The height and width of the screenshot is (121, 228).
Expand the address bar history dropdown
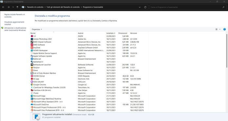[140, 7]
